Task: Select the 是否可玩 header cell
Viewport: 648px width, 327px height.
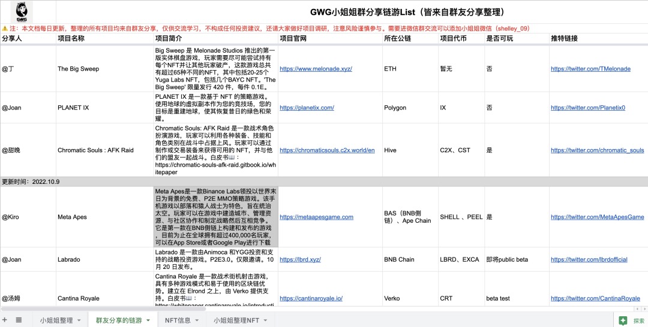Action: 517,38
